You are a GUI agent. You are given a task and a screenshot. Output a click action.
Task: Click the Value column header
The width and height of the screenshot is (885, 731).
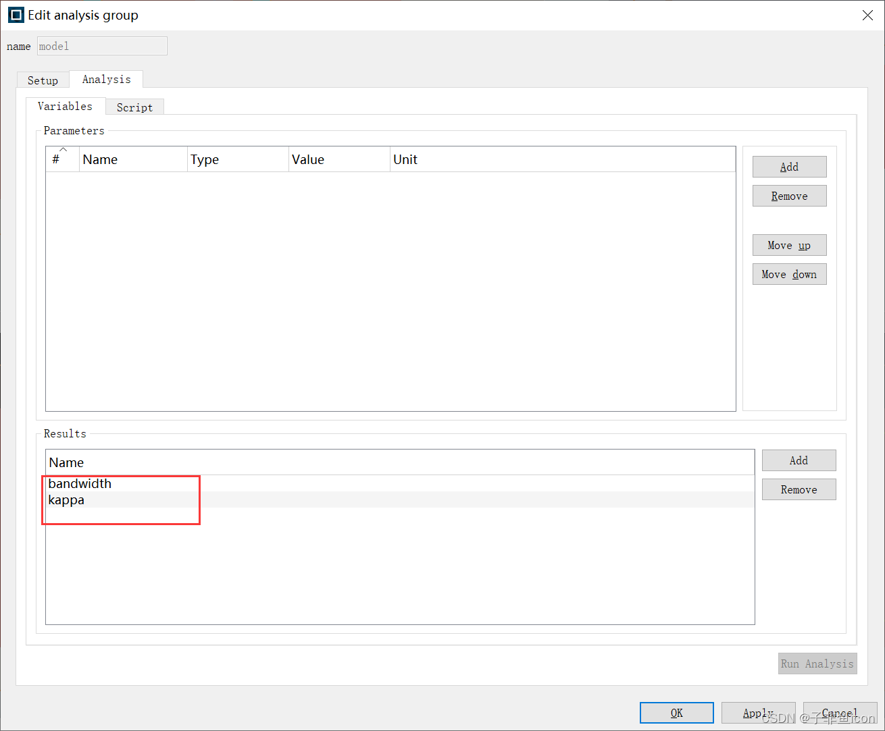339,159
